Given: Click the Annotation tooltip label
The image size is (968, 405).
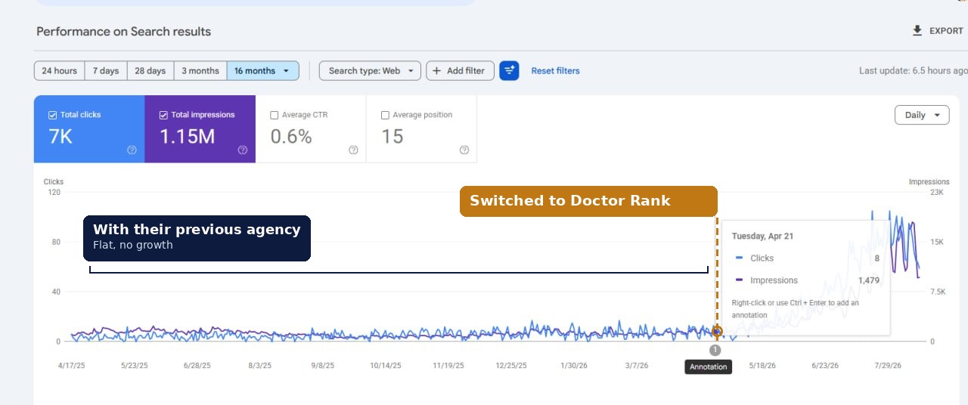Looking at the screenshot, I should click(x=709, y=367).
